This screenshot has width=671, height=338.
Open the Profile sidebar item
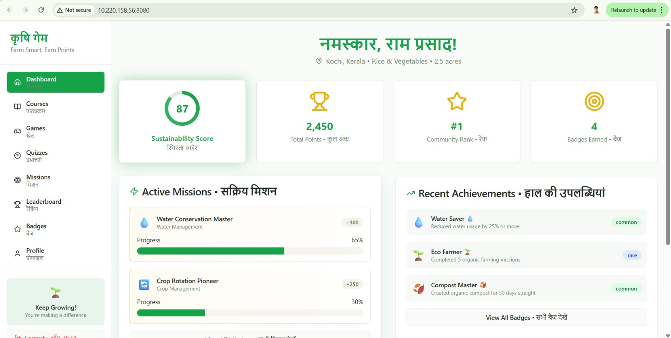click(35, 254)
